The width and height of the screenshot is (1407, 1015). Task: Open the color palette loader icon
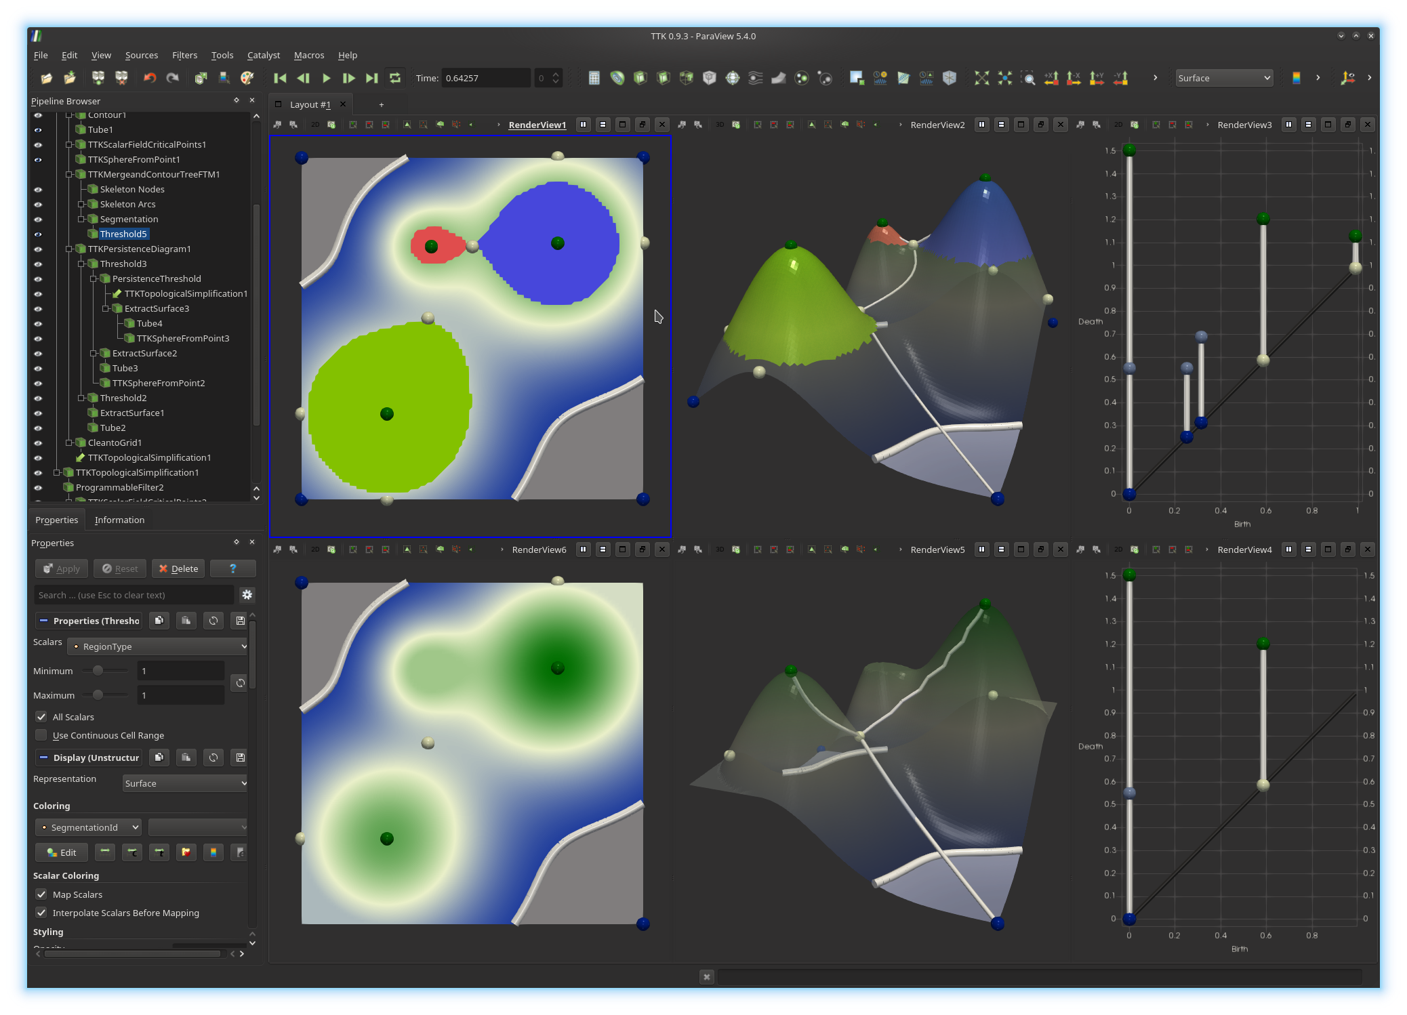click(247, 78)
